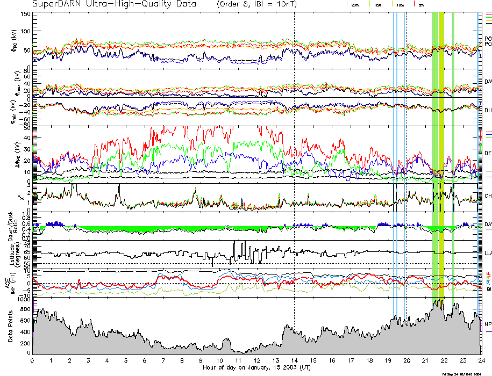Click the chi-squared axis label

(x=20, y=198)
